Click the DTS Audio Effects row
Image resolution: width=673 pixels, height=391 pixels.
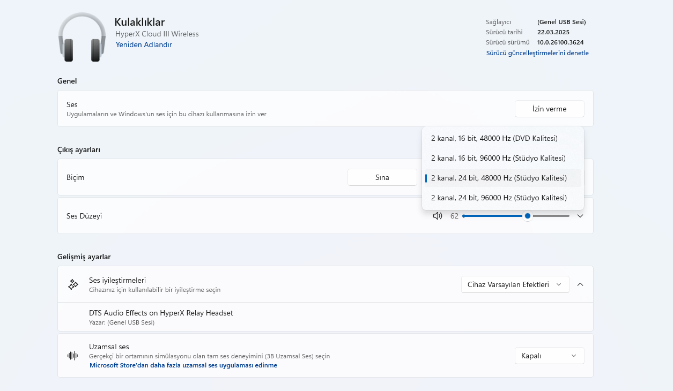click(x=325, y=317)
